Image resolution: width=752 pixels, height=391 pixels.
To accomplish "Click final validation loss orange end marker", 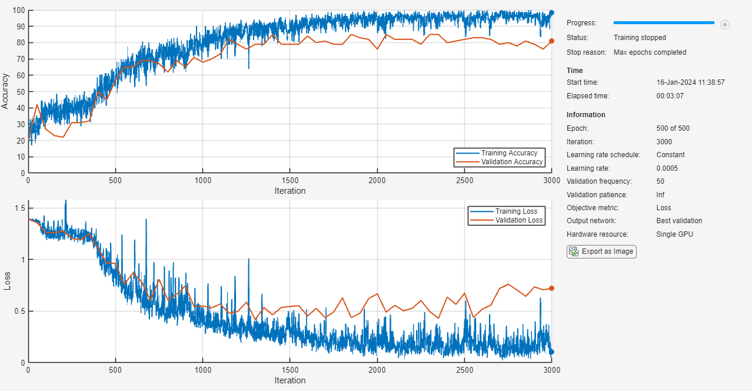I will pyautogui.click(x=551, y=288).
